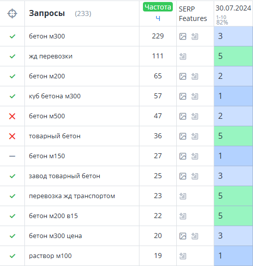Select the query text 'бетон м150'
This screenshot has width=253, height=266.
click(x=47, y=156)
